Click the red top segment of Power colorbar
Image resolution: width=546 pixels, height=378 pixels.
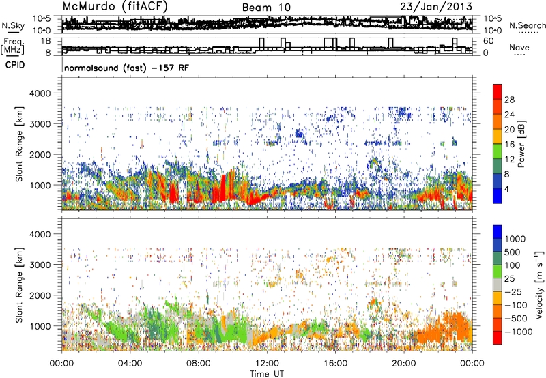click(498, 91)
